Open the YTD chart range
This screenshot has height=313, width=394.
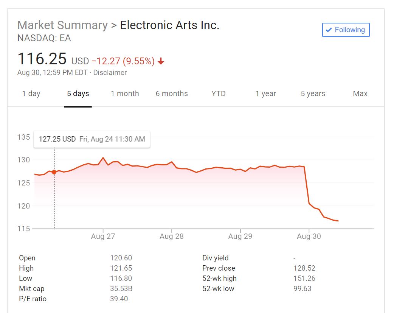coord(219,93)
